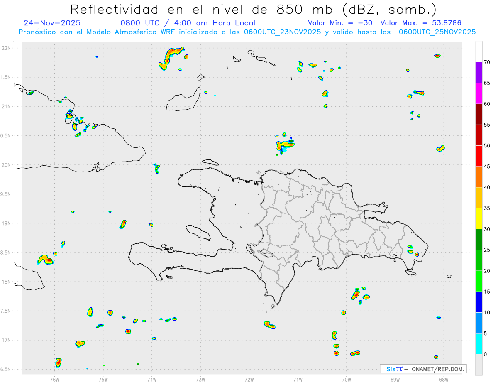Click the orange 40-45 dBZ color band
This screenshot has height=385, width=498.
point(478,177)
